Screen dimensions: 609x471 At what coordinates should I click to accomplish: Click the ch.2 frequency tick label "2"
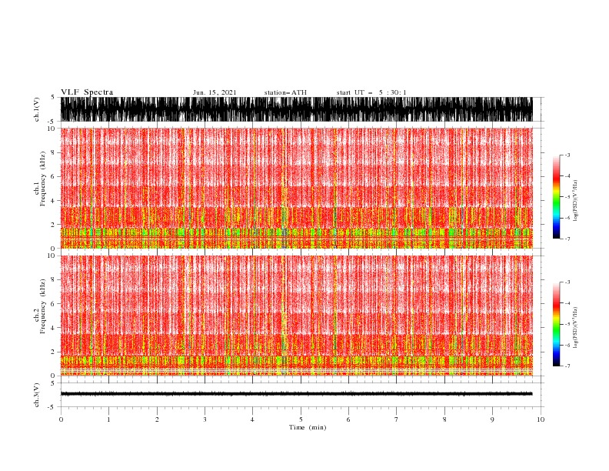(x=54, y=352)
